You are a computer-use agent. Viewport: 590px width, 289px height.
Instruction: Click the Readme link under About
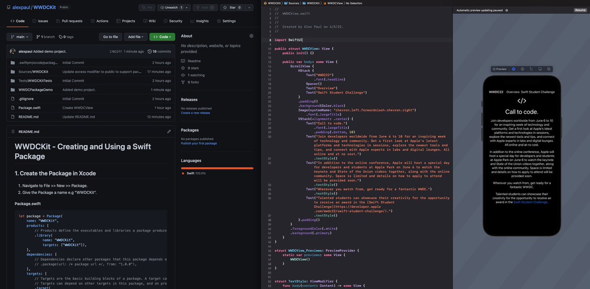click(191, 61)
